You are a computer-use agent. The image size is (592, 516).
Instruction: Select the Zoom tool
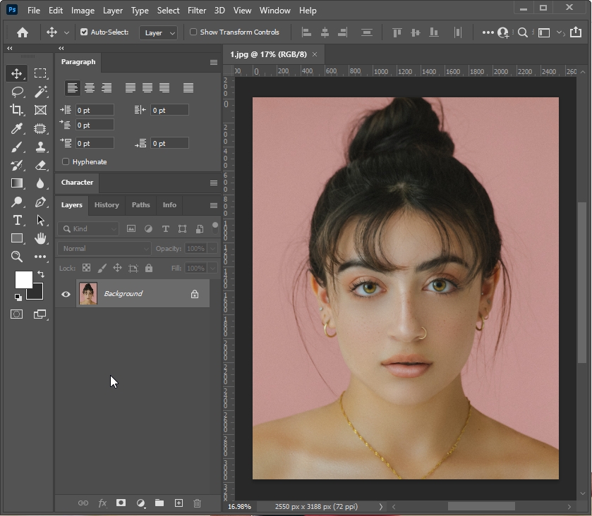17,257
